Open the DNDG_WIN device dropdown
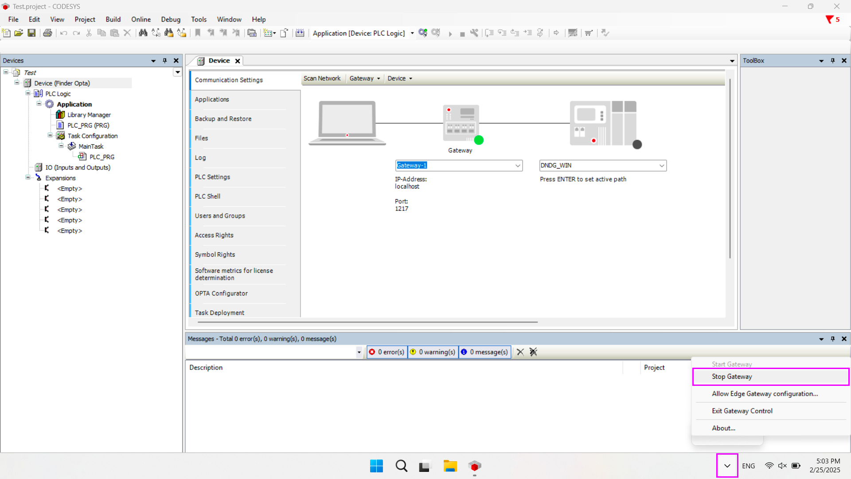 point(661,165)
